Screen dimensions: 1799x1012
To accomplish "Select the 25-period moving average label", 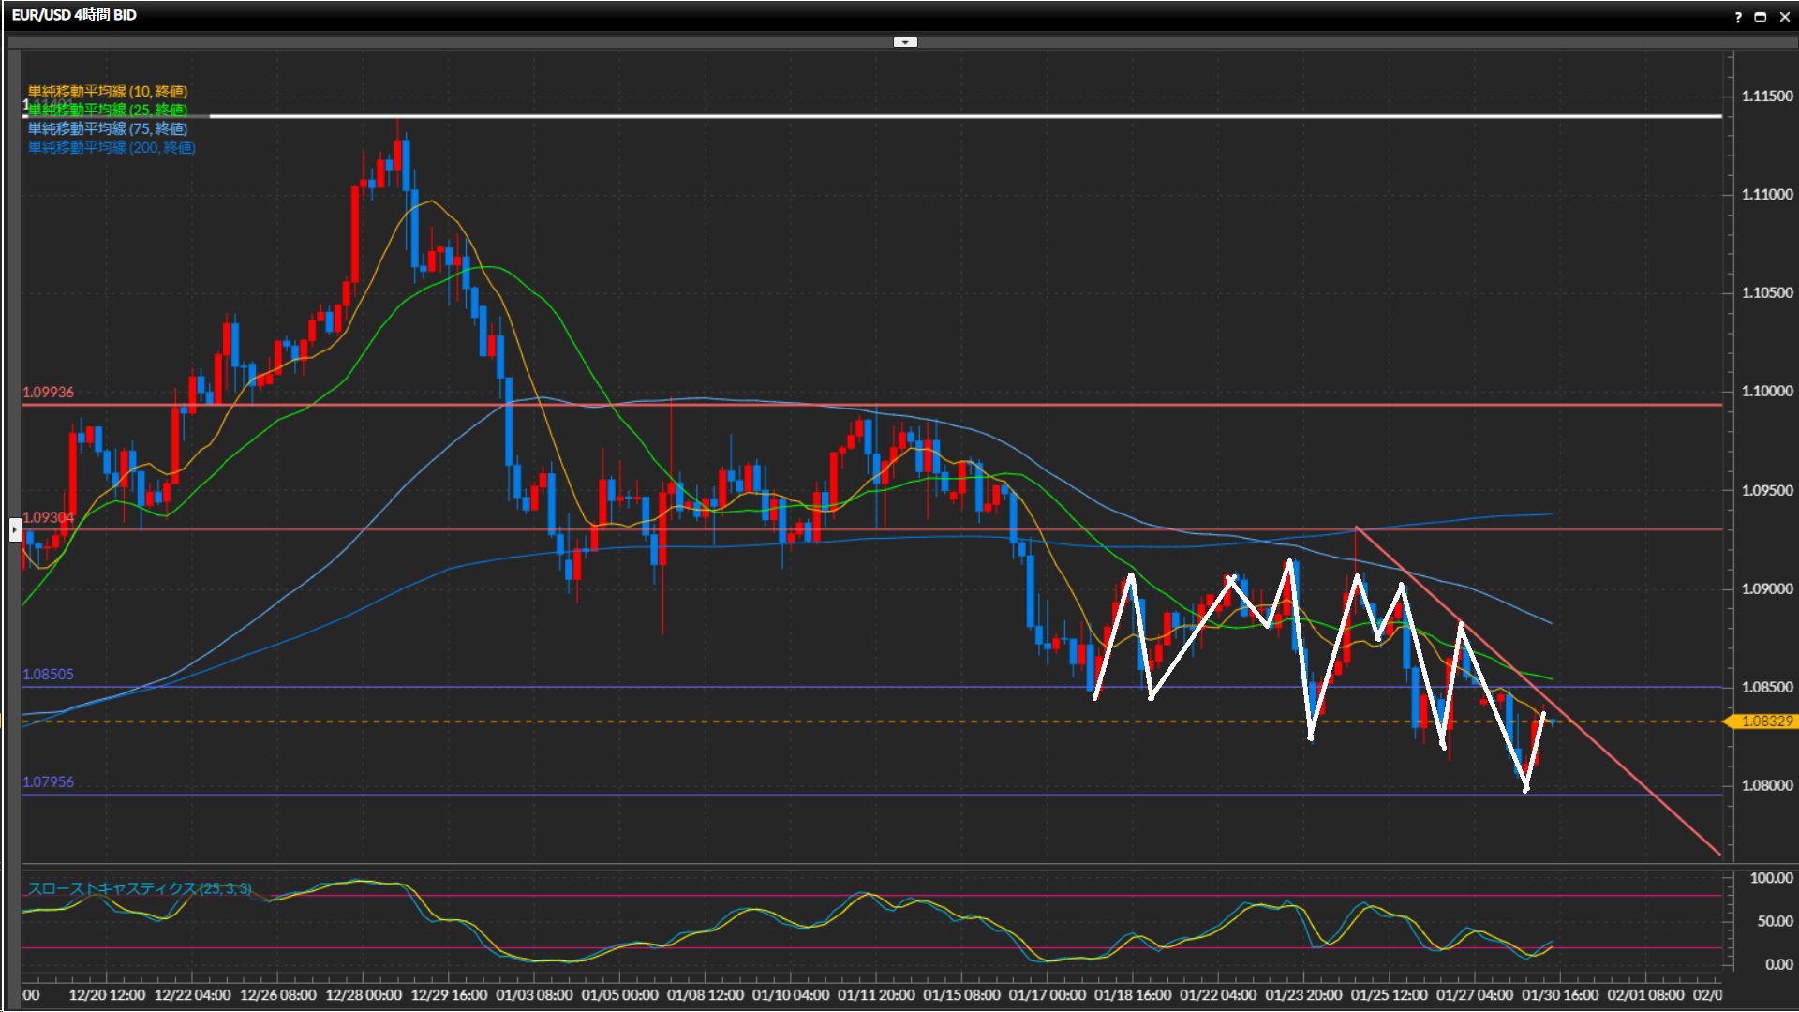I will pyautogui.click(x=107, y=110).
